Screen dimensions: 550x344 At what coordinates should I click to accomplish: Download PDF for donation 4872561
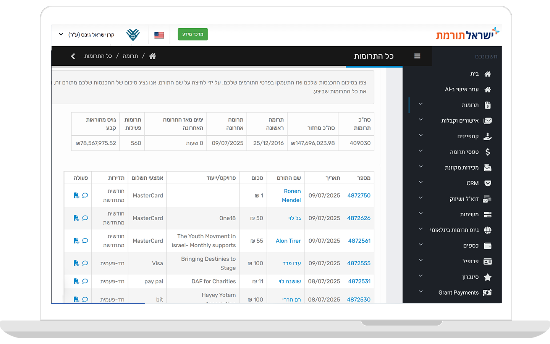coord(76,241)
